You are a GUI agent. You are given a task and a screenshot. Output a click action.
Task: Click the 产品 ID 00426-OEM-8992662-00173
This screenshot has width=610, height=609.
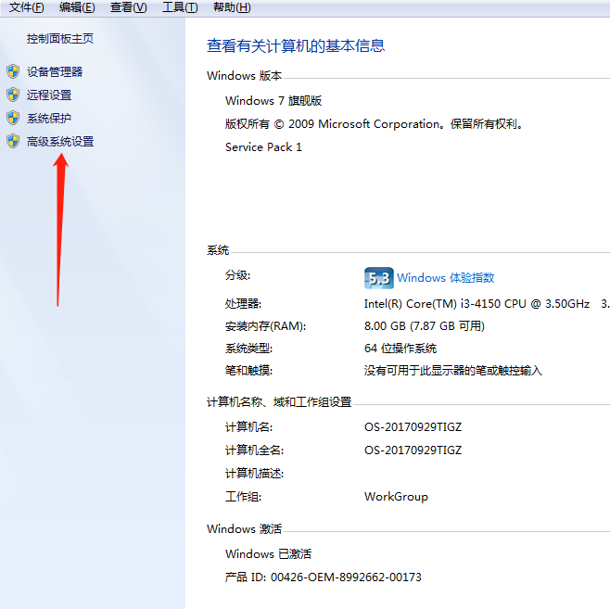click(x=324, y=577)
